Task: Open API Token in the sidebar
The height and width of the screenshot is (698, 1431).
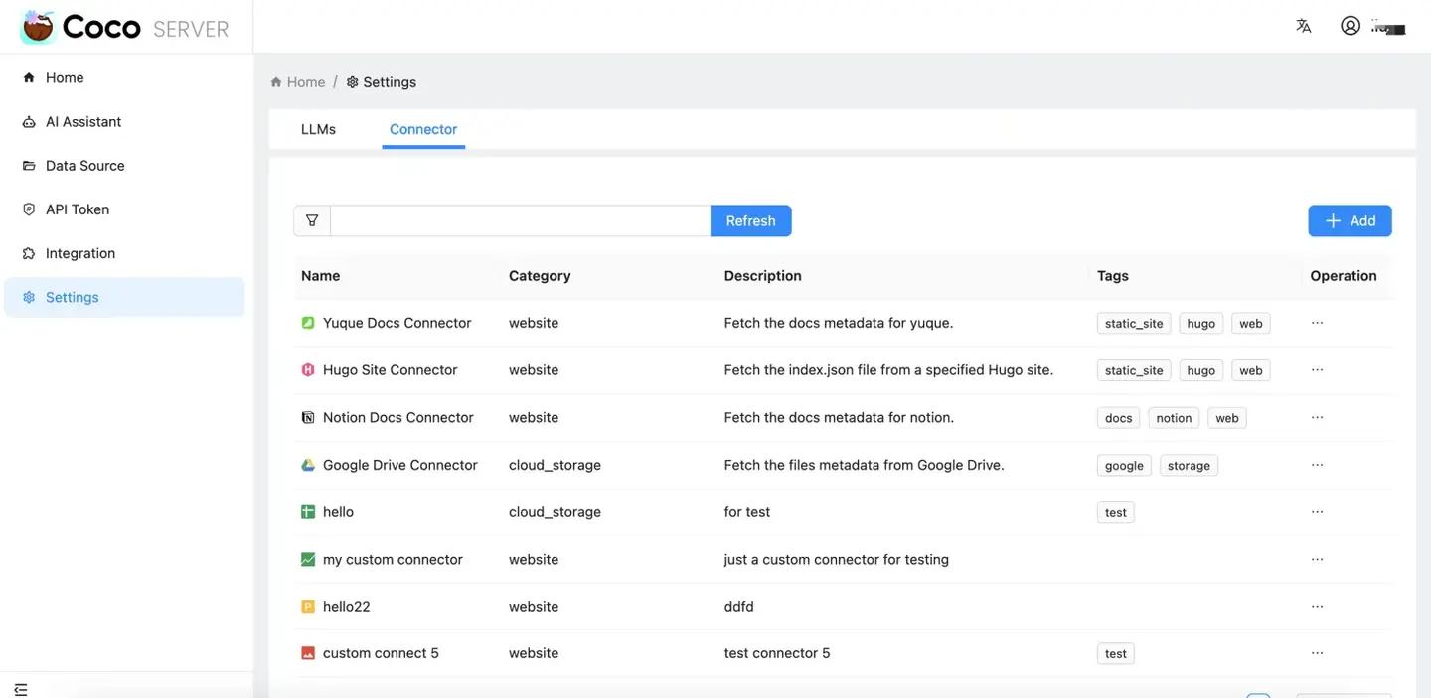Action: point(124,209)
